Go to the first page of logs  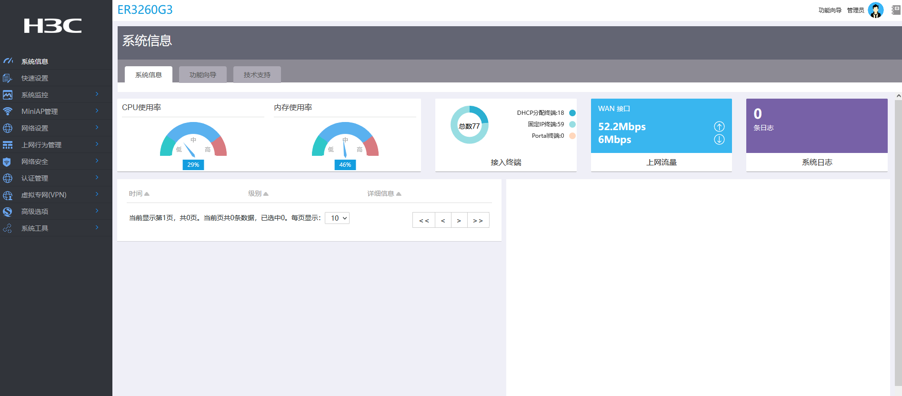tap(424, 220)
